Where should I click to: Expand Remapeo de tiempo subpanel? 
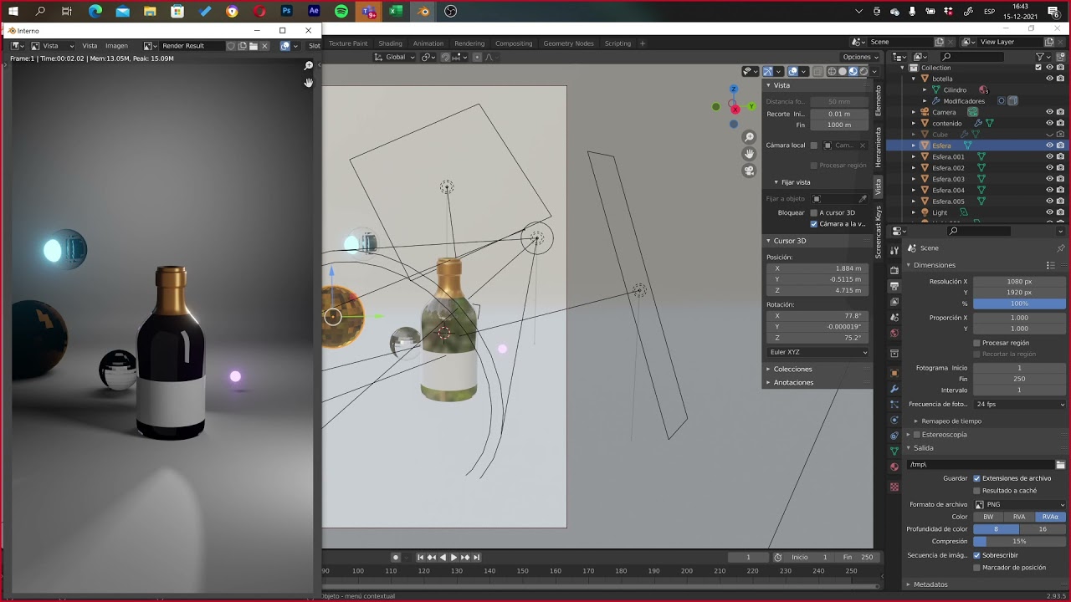coord(951,421)
